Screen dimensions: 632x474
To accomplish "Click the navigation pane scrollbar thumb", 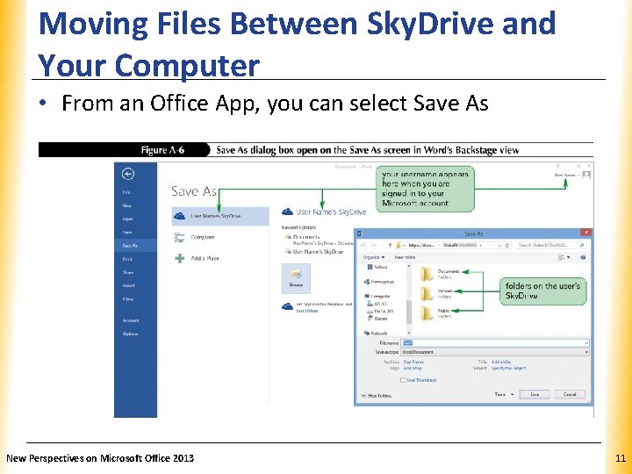I will pyautogui.click(x=409, y=312).
